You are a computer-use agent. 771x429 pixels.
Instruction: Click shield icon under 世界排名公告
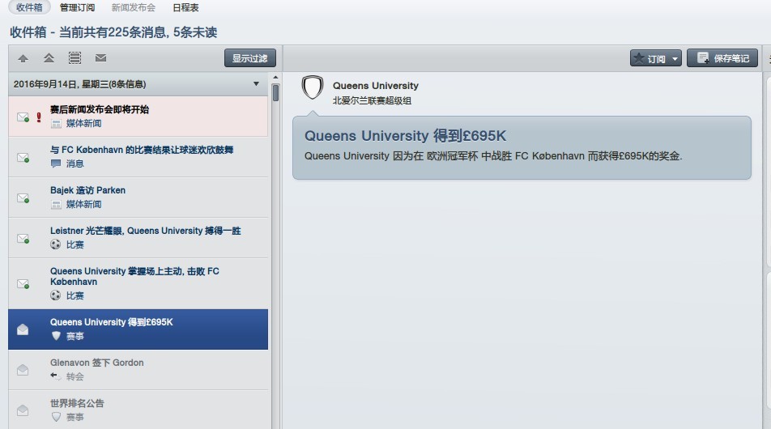pyautogui.click(x=56, y=417)
